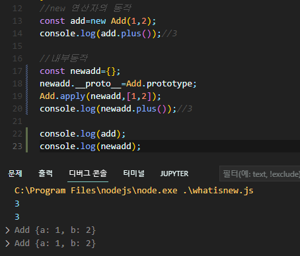Open the 출력 panel tab
This screenshot has width=300, height=256.
[x=46, y=174]
